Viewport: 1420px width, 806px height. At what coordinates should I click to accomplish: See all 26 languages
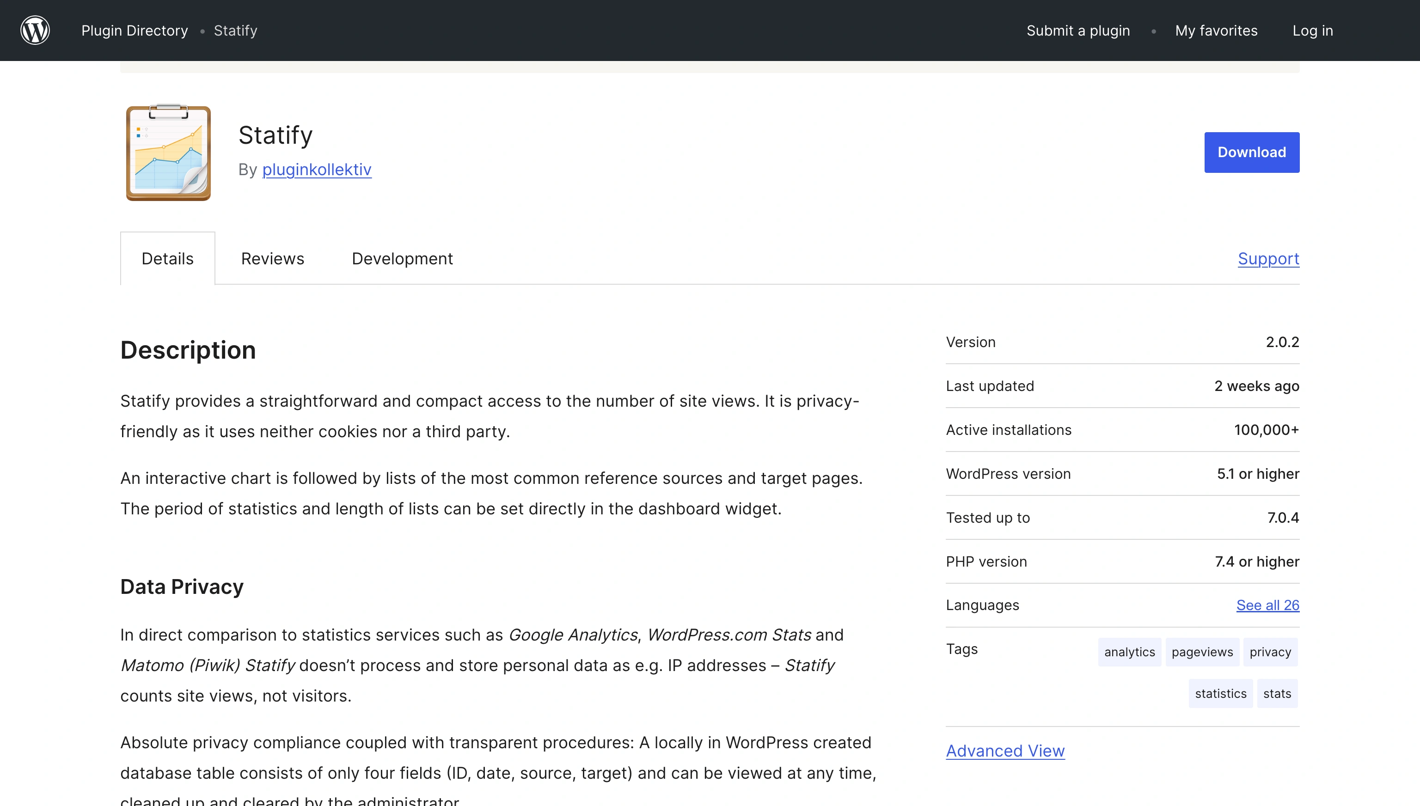pyautogui.click(x=1268, y=605)
